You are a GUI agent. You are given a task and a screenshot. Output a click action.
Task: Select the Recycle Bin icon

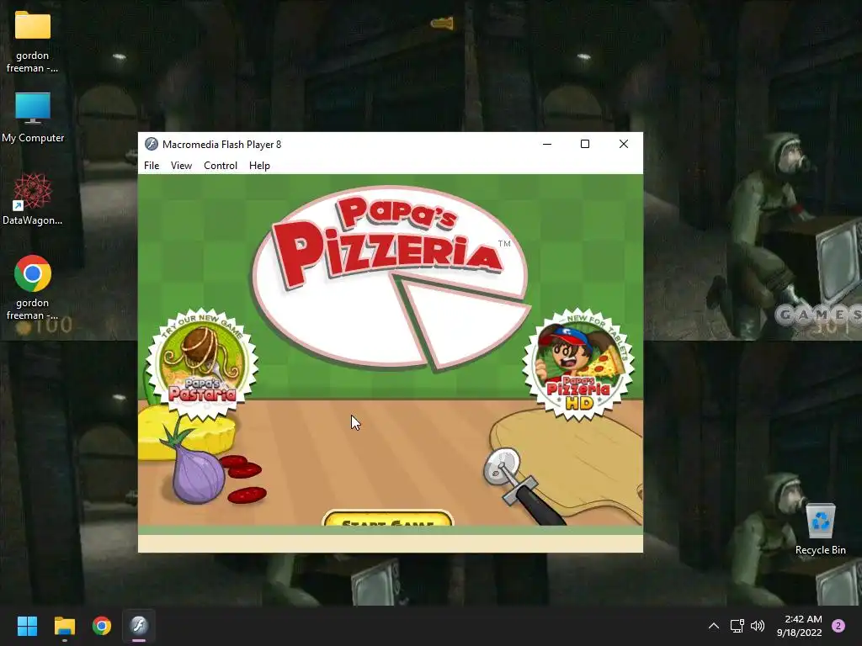pos(820,530)
